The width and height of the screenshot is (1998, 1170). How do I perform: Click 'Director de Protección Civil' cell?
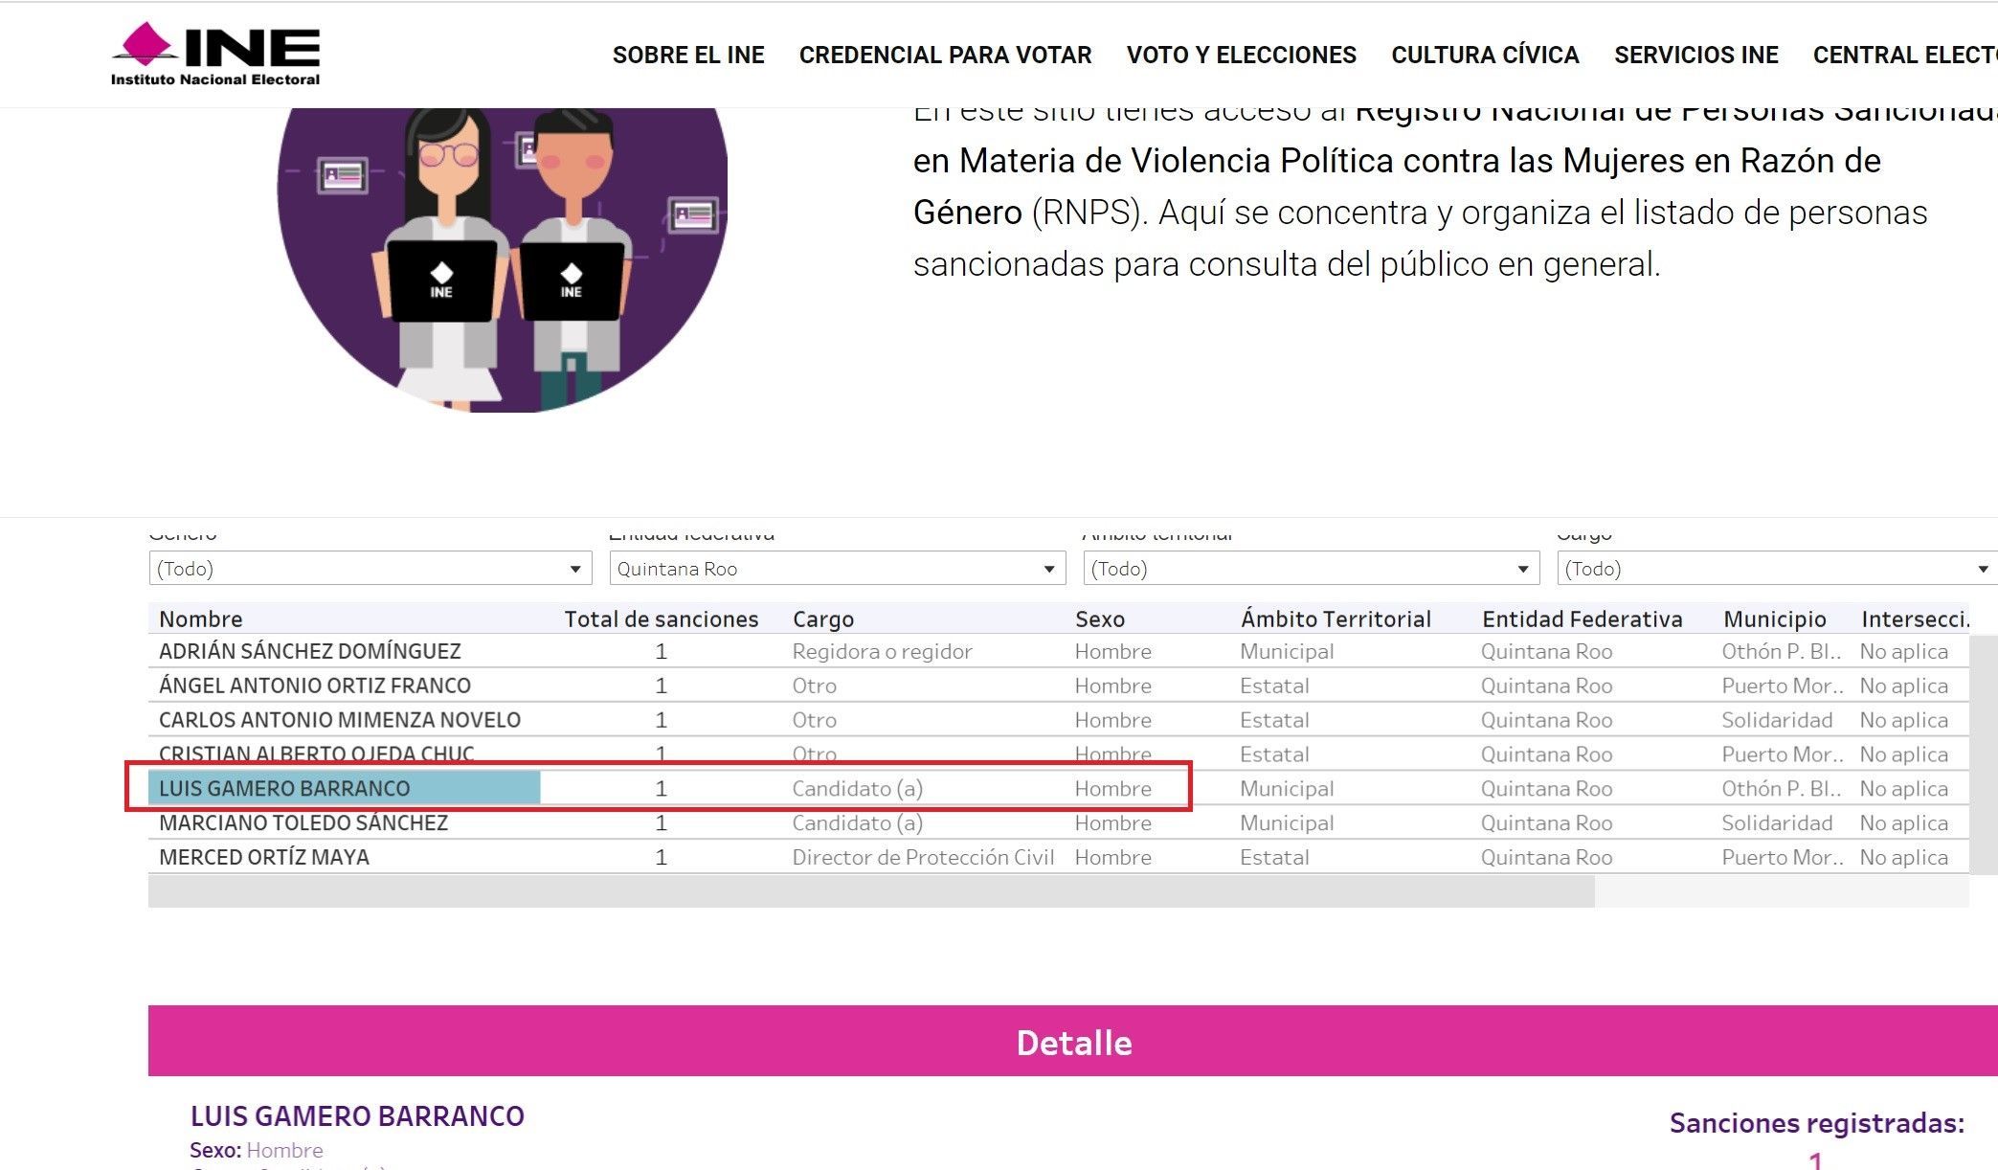tap(923, 857)
